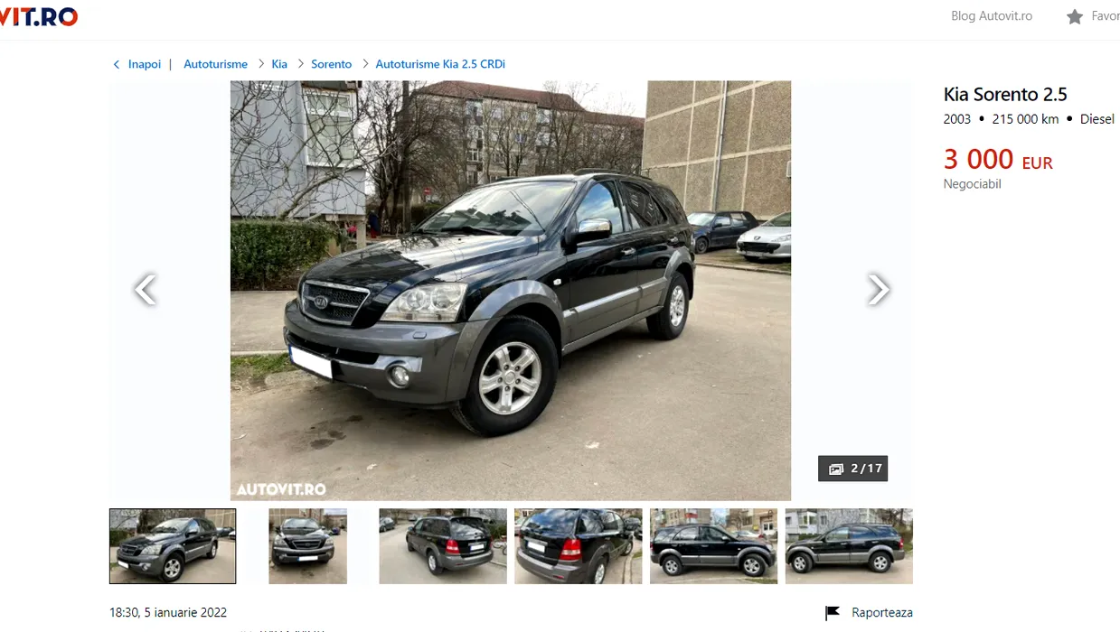Show the previous photo with left arrow
The width and height of the screenshot is (1120, 632).
(x=145, y=290)
